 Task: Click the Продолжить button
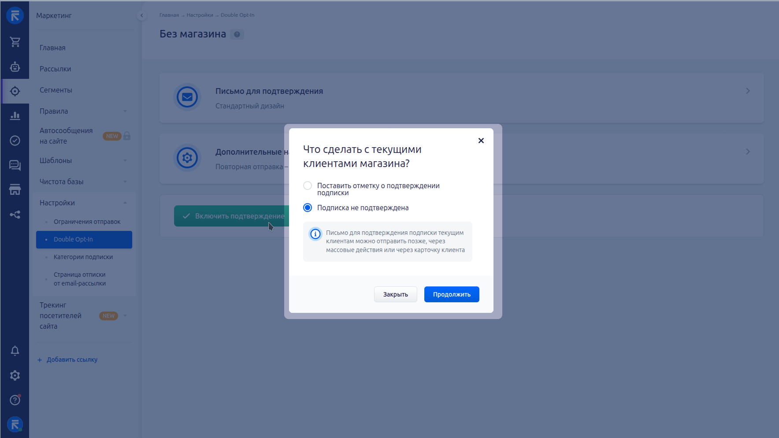coord(452,294)
